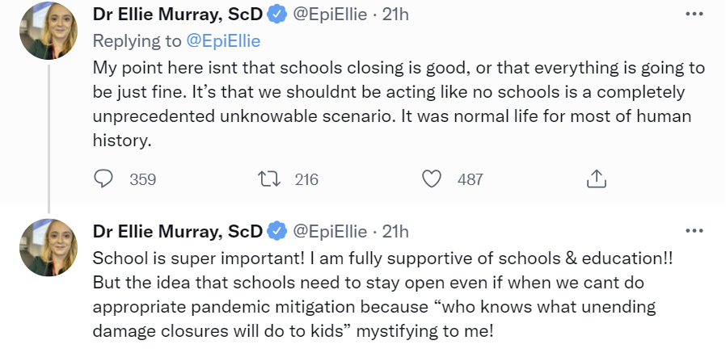Viewport: 726px width, 353px height.
Task: Open the 21h timestamp of first tweet
Action: pyautogui.click(x=395, y=14)
